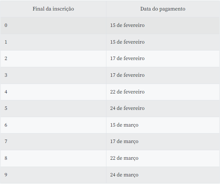Select the cell with inscription ending 6

(53, 125)
